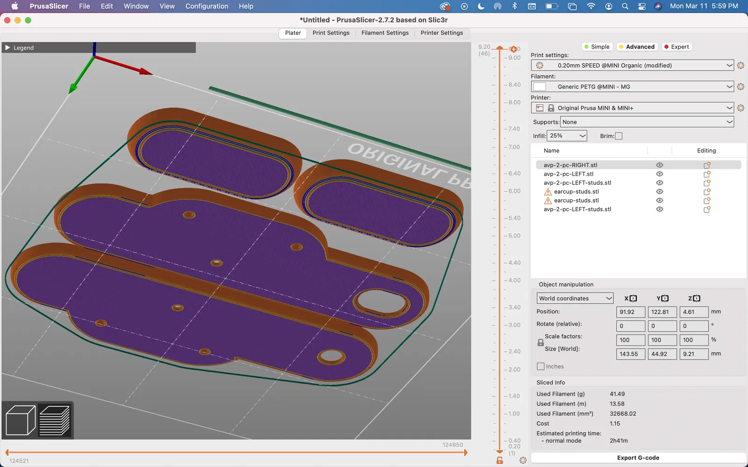Viewport: 748px width, 467px height.
Task: Select the sliced layers preview icon
Action: pos(55,420)
